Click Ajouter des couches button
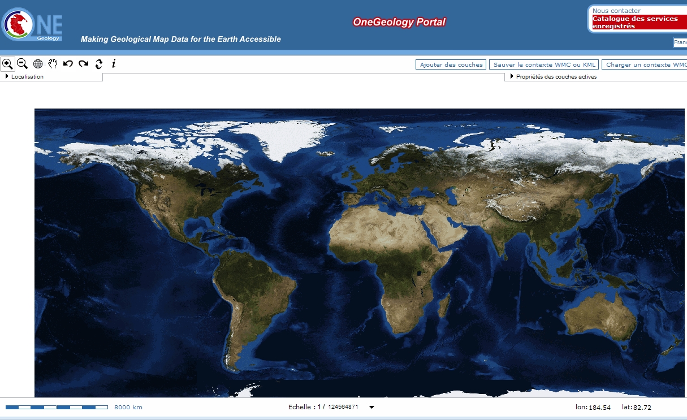The height and width of the screenshot is (420, 687). click(451, 64)
